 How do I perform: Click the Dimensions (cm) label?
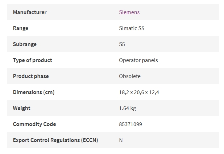34,92
